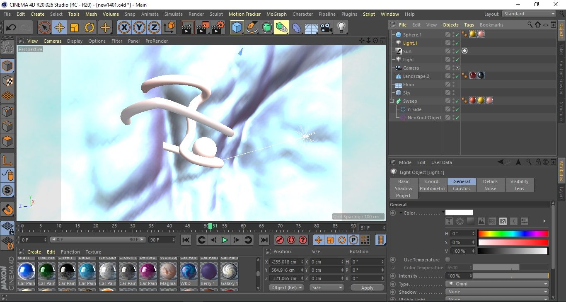
Task: Add a Camera object from toolbar
Action: tap(327, 28)
